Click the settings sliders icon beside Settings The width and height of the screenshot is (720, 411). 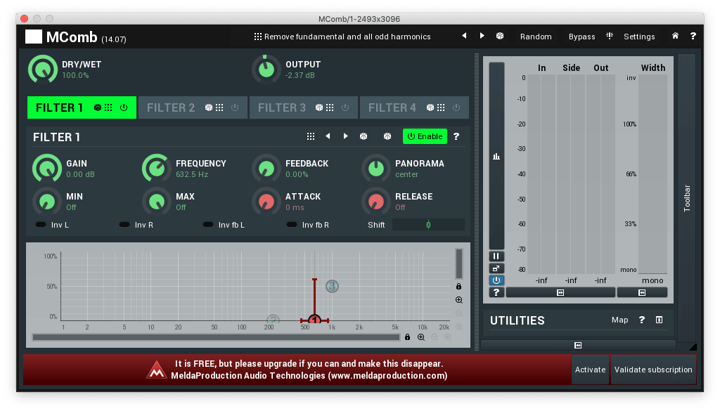[610, 36]
